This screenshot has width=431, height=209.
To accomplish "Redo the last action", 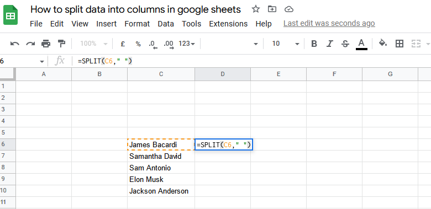I will tap(30, 44).
